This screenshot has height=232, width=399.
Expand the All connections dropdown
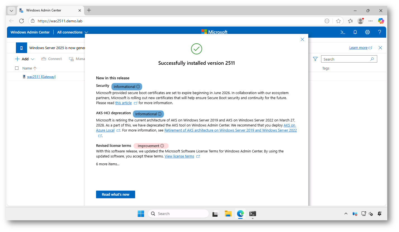pyautogui.click(x=86, y=32)
